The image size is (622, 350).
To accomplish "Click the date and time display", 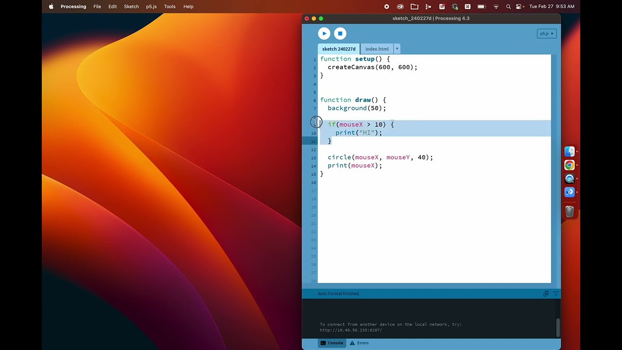I will (552, 6).
